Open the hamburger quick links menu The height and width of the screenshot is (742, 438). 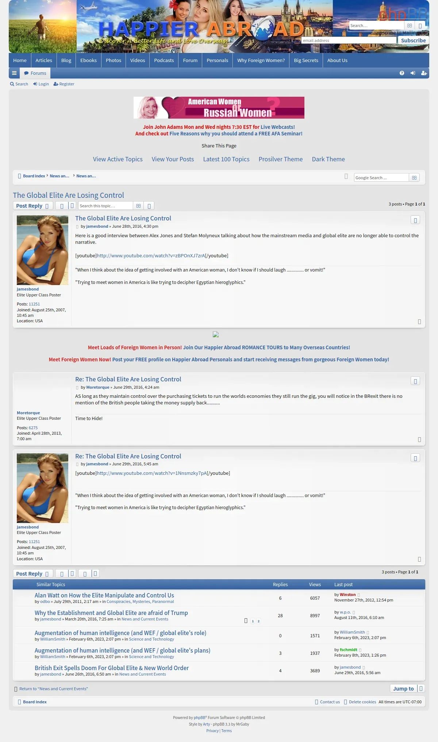click(x=14, y=73)
